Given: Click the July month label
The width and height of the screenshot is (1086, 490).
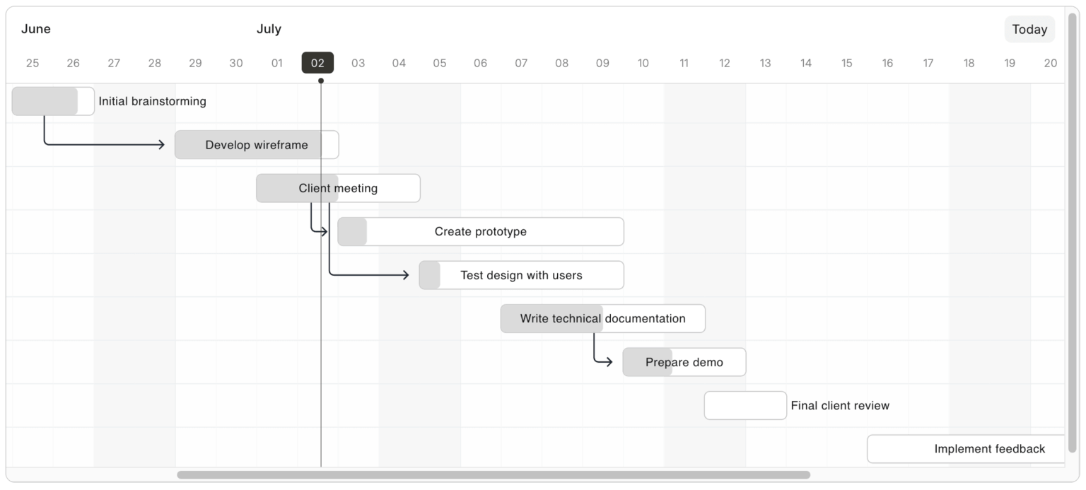Looking at the screenshot, I should [269, 29].
